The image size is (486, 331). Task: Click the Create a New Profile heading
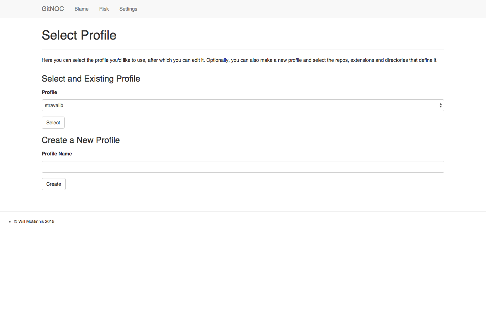click(x=81, y=140)
